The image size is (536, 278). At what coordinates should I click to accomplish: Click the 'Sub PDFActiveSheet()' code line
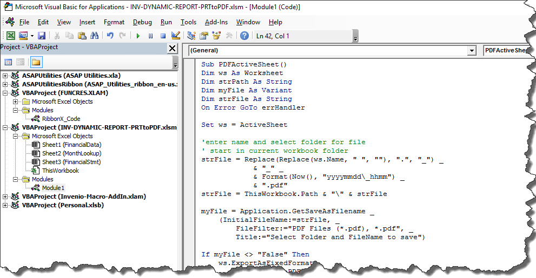[244, 64]
